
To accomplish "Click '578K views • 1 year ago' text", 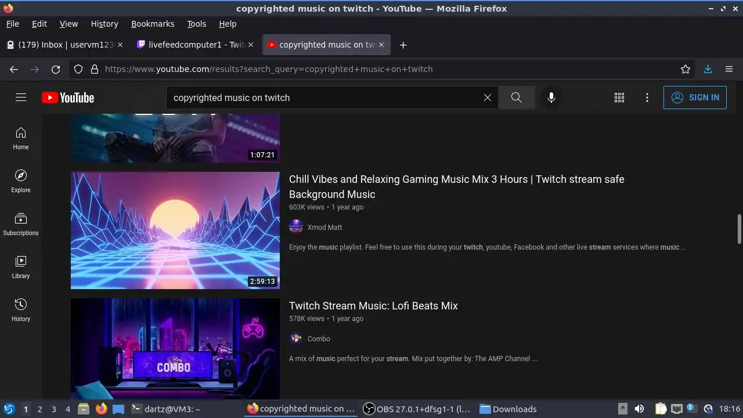I will point(326,319).
